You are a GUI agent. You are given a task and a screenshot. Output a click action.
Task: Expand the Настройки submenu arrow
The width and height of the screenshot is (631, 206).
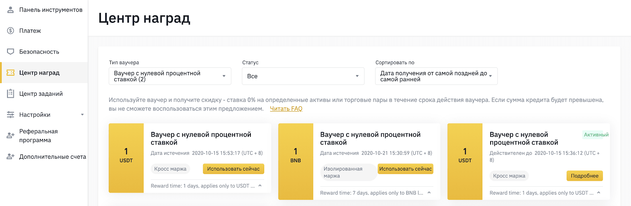pos(82,115)
